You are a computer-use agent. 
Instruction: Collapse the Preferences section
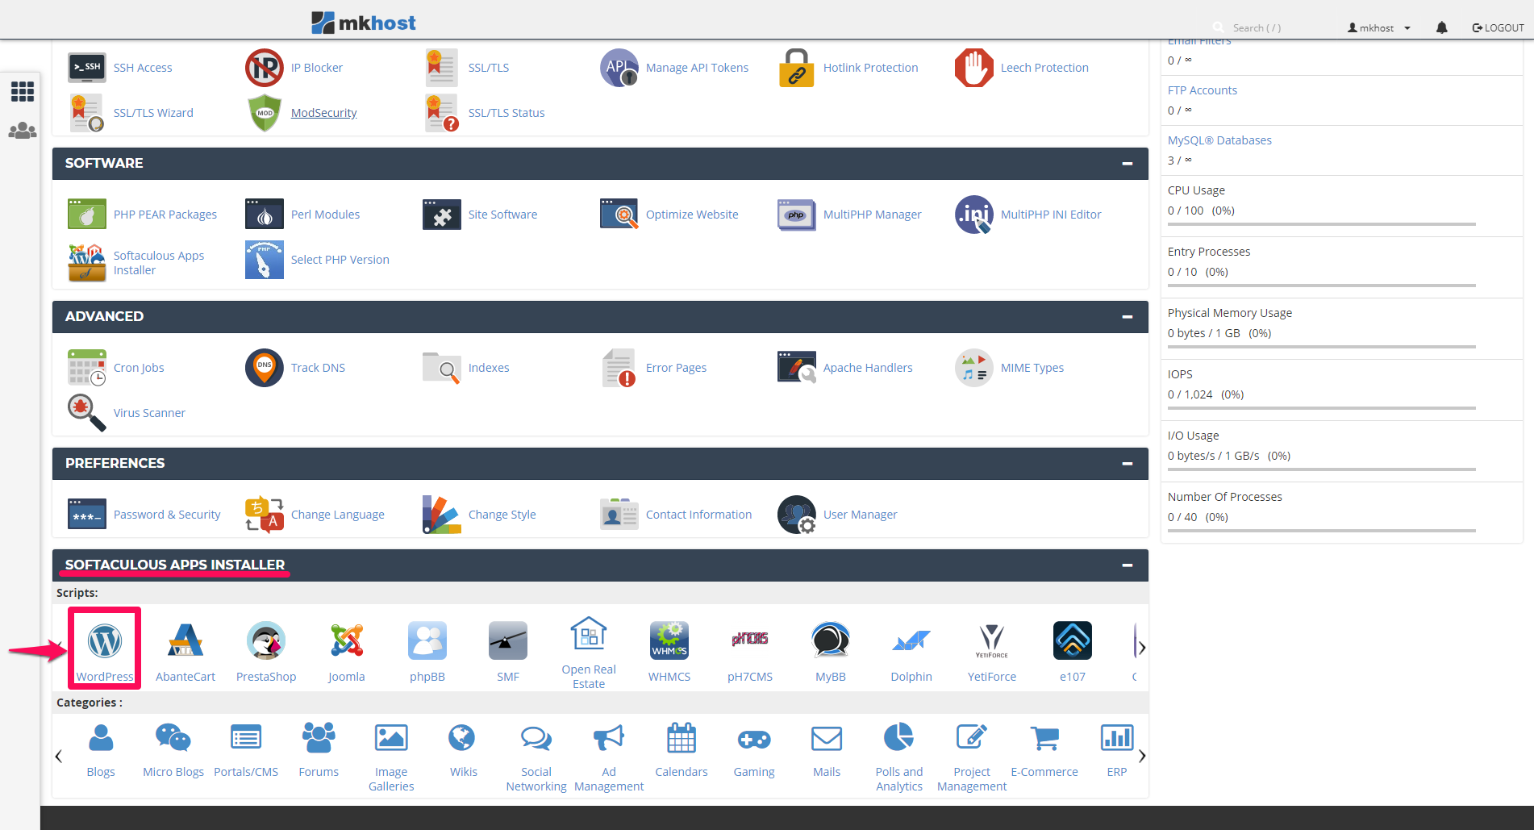click(1127, 464)
